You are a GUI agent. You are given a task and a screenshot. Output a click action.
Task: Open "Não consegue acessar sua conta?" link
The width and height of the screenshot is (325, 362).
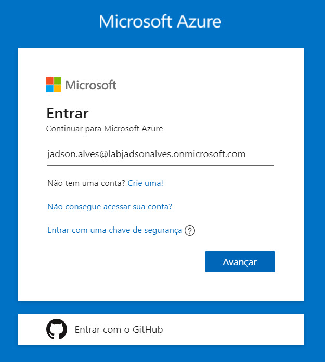110,206
